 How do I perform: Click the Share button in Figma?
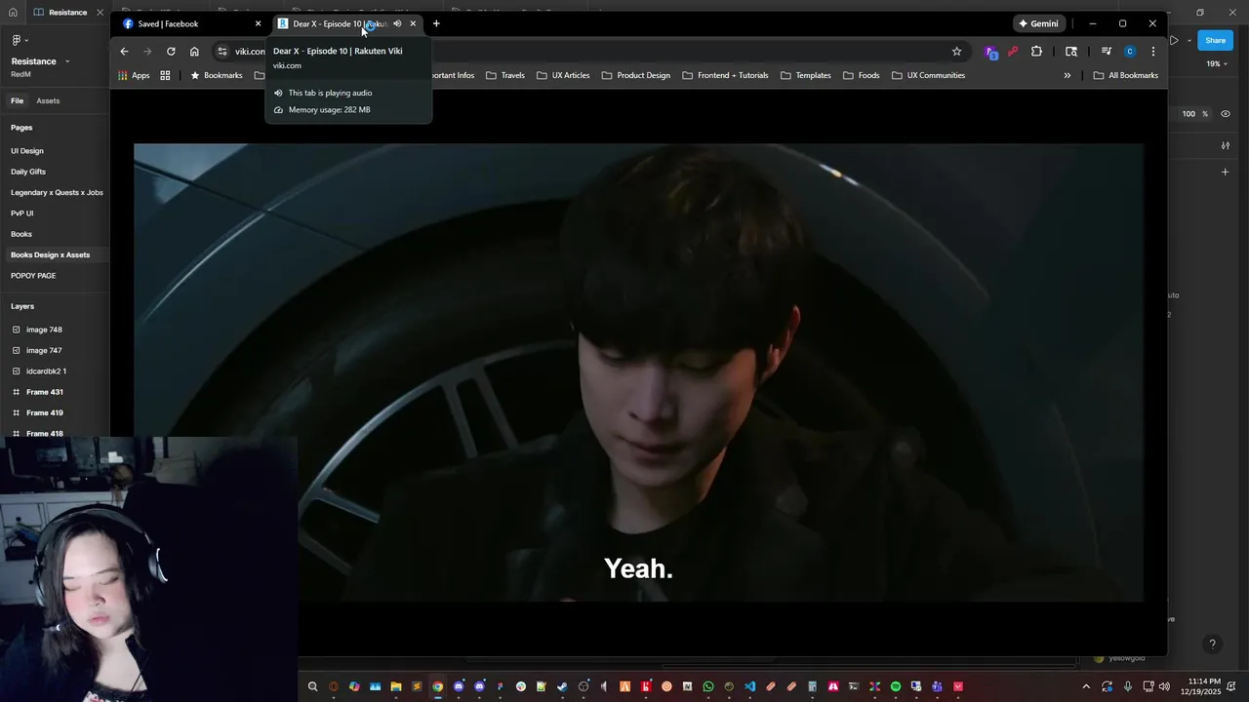pos(1215,40)
